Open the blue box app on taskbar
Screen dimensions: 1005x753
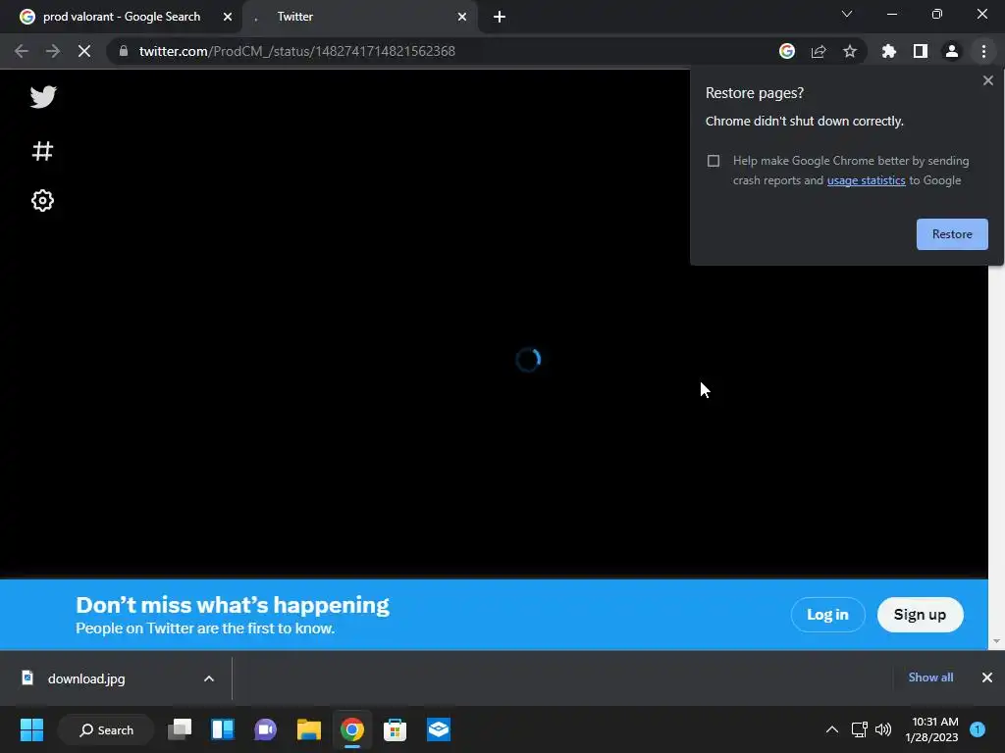tap(439, 729)
